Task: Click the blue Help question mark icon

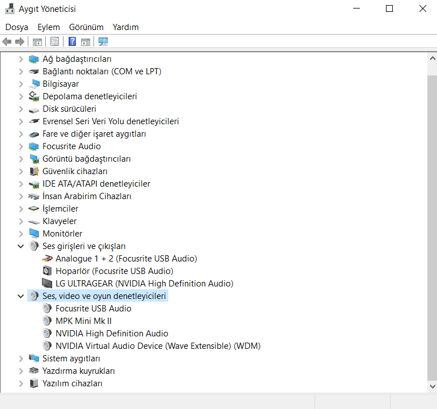Action: 72,41
